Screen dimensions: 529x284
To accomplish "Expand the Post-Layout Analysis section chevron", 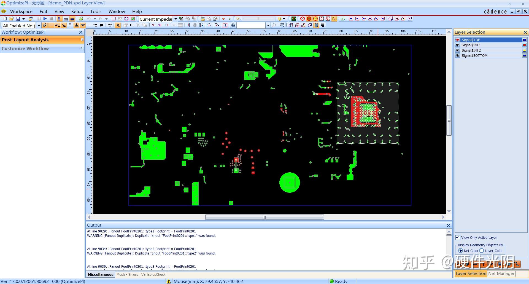I will coord(82,40).
